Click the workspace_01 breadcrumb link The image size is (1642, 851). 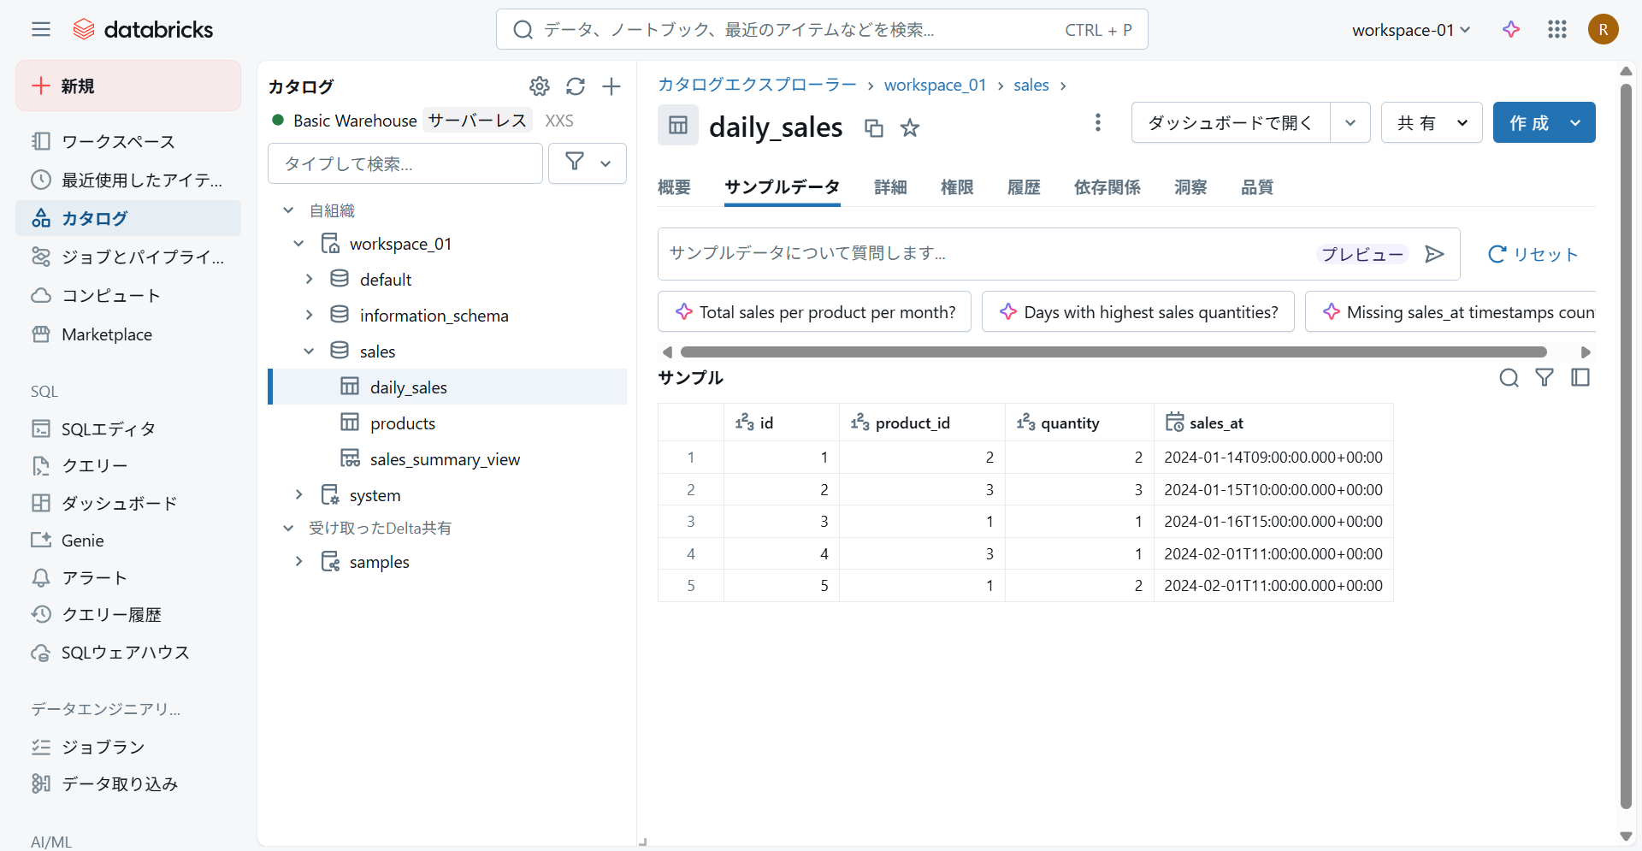(x=935, y=85)
